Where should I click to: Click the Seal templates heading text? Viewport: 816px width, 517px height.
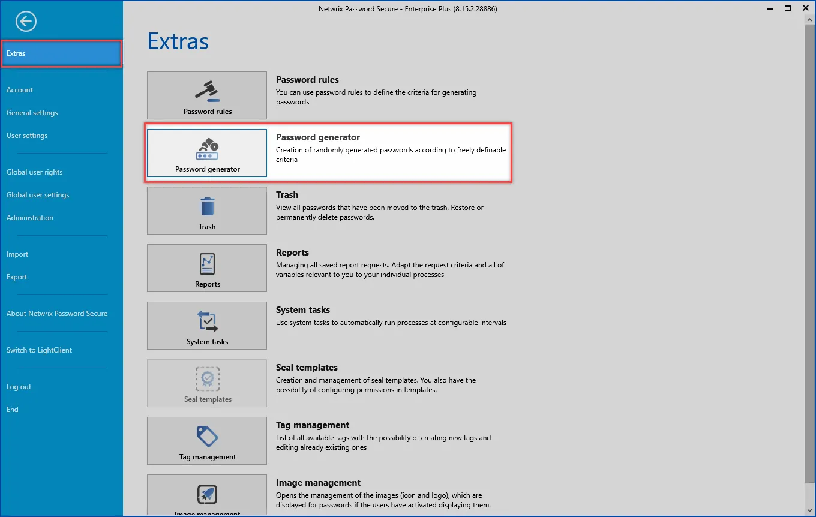pos(307,368)
